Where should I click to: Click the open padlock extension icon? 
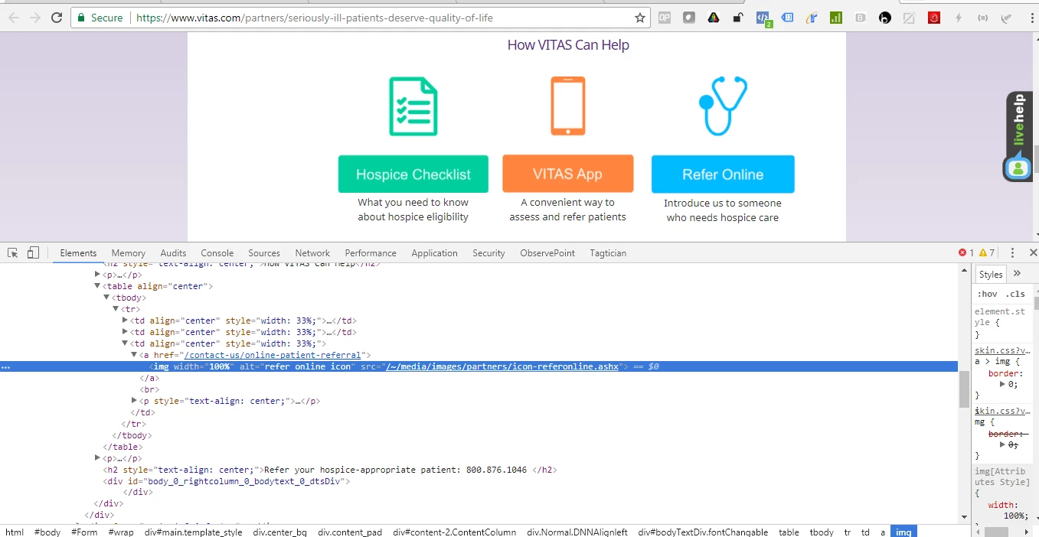(738, 18)
